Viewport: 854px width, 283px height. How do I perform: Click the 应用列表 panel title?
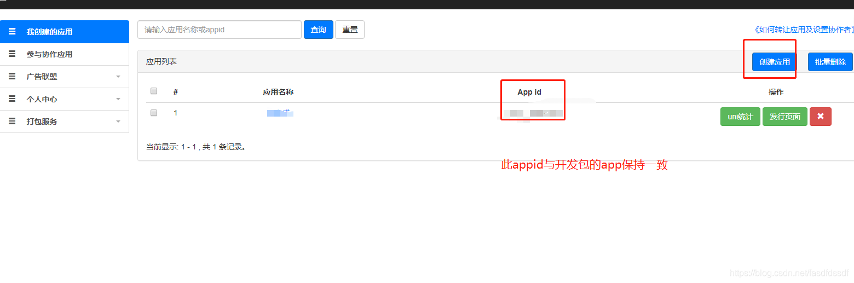(161, 61)
